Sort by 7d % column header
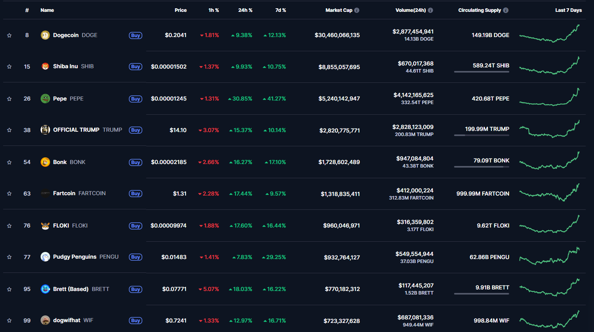 [x=281, y=10]
